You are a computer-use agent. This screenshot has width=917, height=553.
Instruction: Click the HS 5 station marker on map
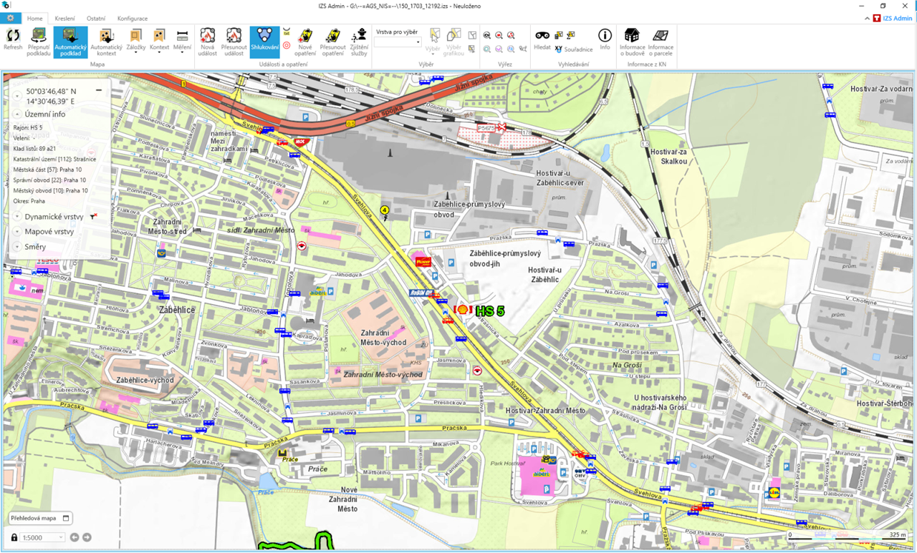(x=463, y=310)
